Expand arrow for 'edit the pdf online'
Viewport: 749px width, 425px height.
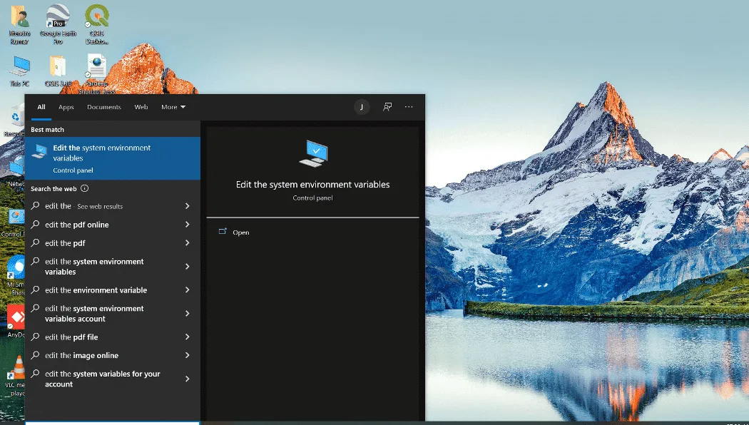(187, 225)
